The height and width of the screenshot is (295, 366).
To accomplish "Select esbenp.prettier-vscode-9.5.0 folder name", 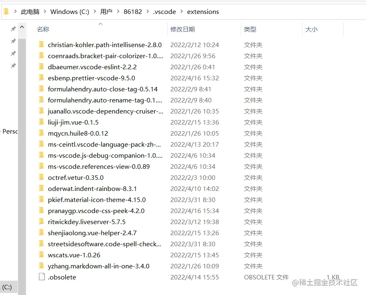I will pyautogui.click(x=92, y=78).
